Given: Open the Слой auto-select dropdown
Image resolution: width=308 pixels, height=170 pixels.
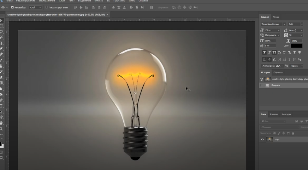Looking at the screenshot, I should (x=35, y=7).
